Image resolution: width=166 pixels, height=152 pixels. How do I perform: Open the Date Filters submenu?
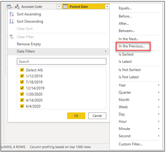tap(59, 51)
